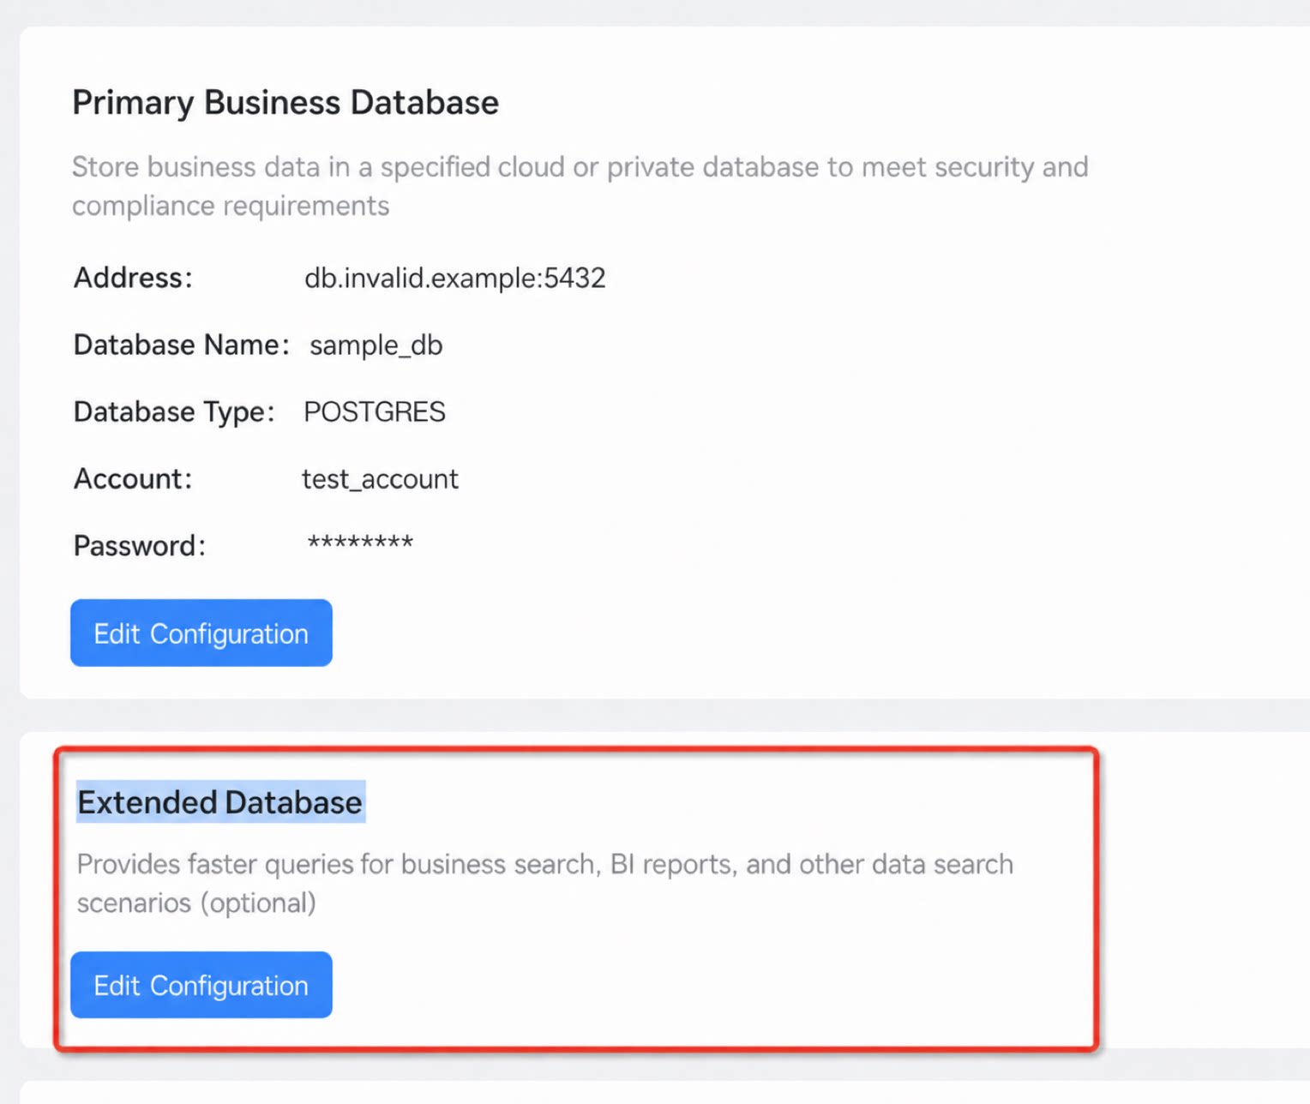Click the Password field label
Image resolution: width=1310 pixels, height=1104 pixels.
pyautogui.click(x=140, y=546)
